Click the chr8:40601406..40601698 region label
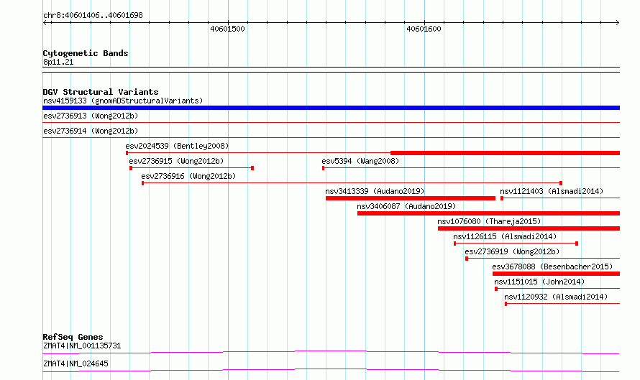The width and height of the screenshot is (640, 380). [93, 15]
